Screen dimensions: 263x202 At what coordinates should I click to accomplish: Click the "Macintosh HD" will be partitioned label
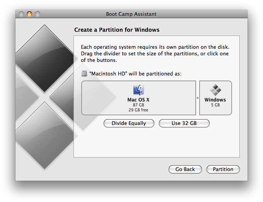point(136,74)
